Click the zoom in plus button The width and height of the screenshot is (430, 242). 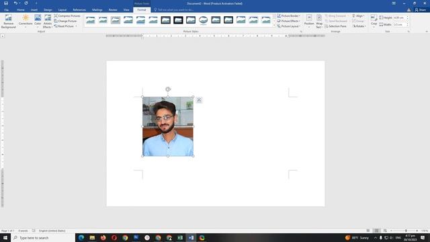(417, 231)
